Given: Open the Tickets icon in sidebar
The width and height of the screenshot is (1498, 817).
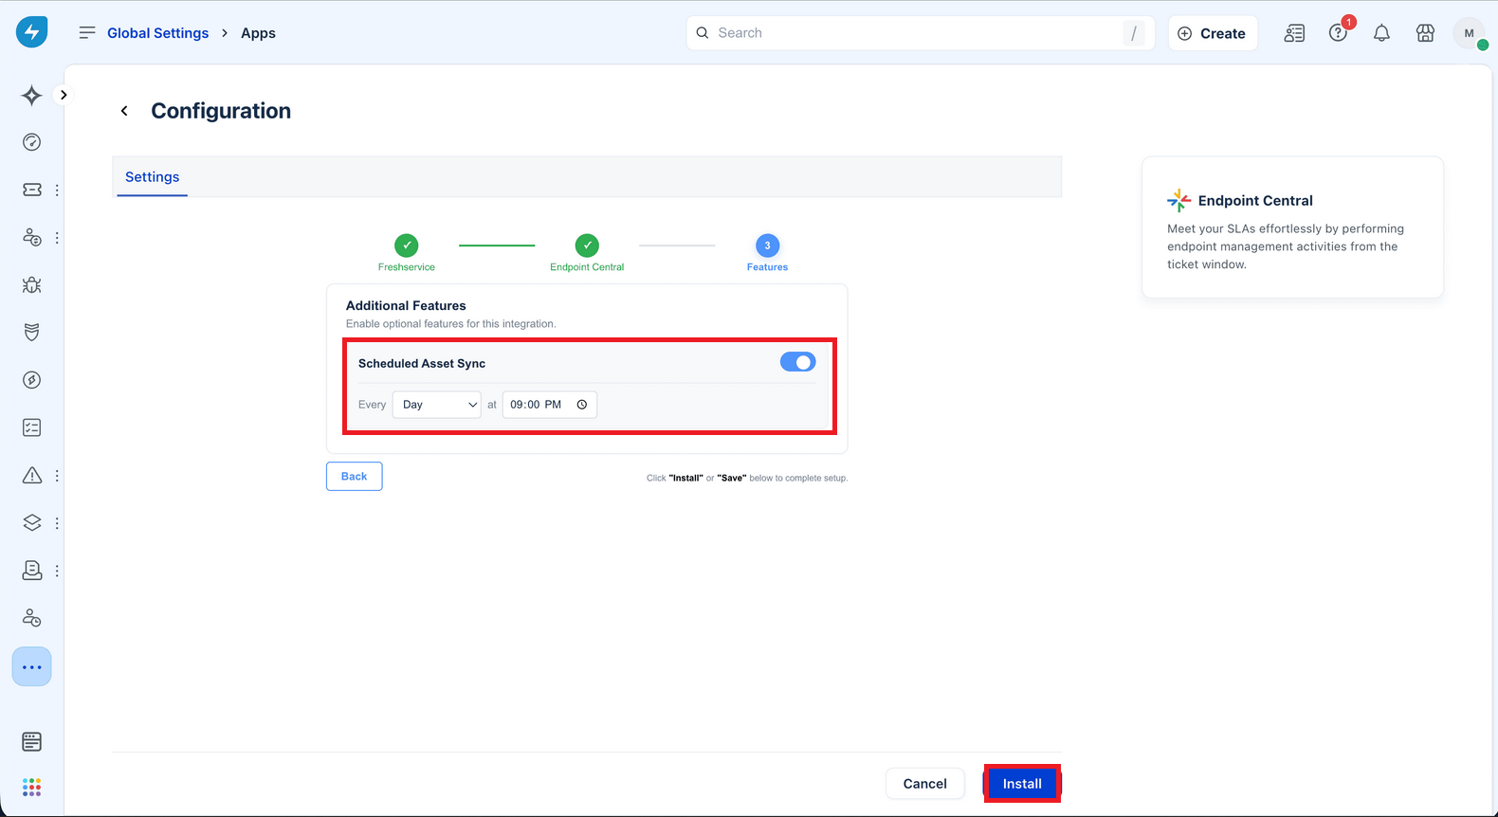Looking at the screenshot, I should [31, 190].
